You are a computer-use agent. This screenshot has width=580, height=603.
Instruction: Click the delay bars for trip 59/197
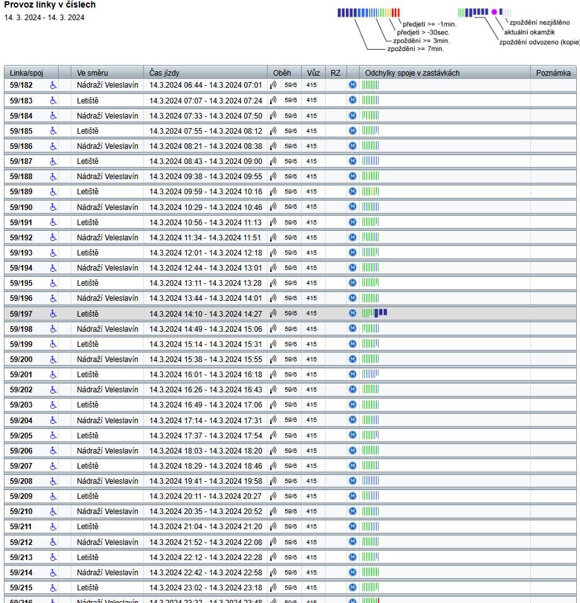coord(374,313)
